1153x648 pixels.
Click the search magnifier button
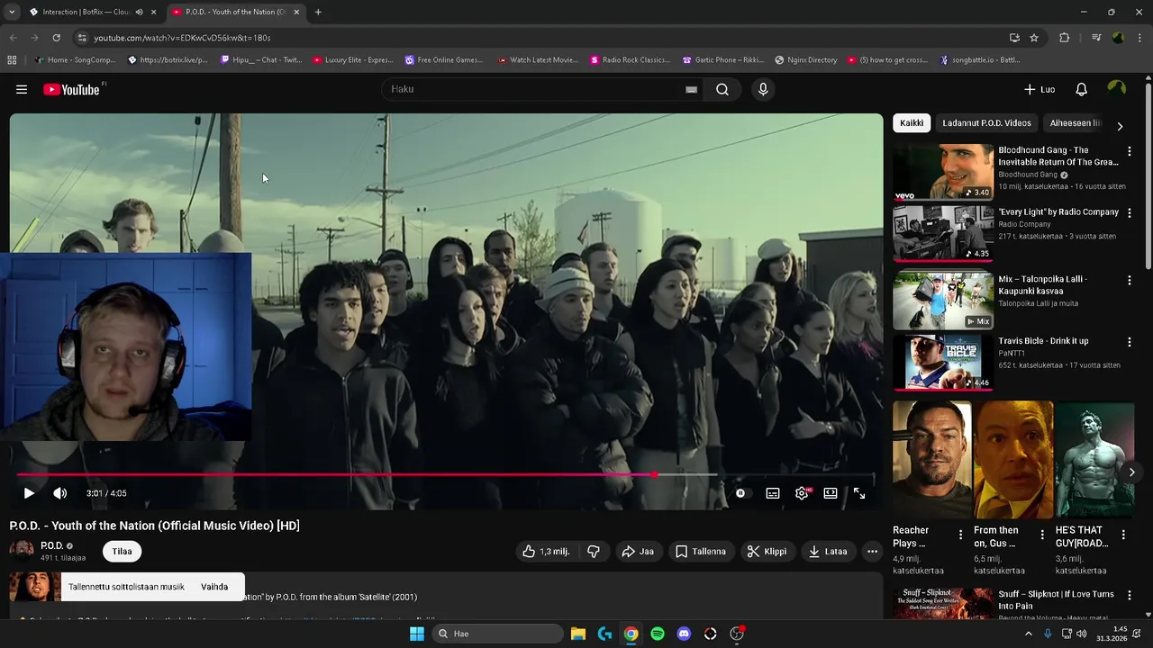pyautogui.click(x=722, y=89)
